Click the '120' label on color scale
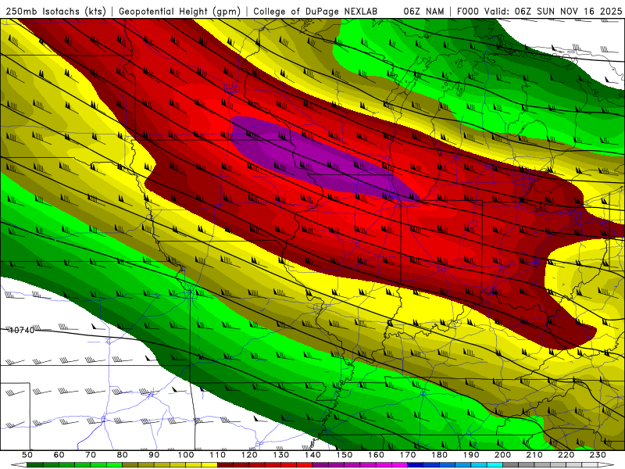This screenshot has width=625, height=469. tap(249, 455)
